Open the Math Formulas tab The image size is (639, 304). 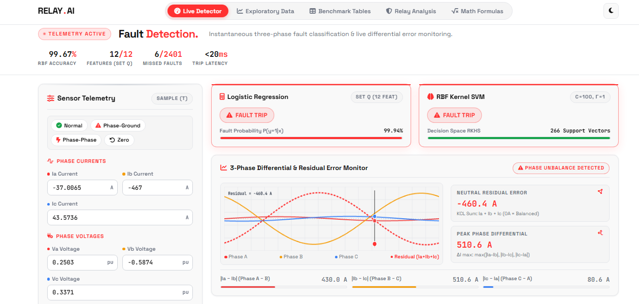(x=477, y=11)
